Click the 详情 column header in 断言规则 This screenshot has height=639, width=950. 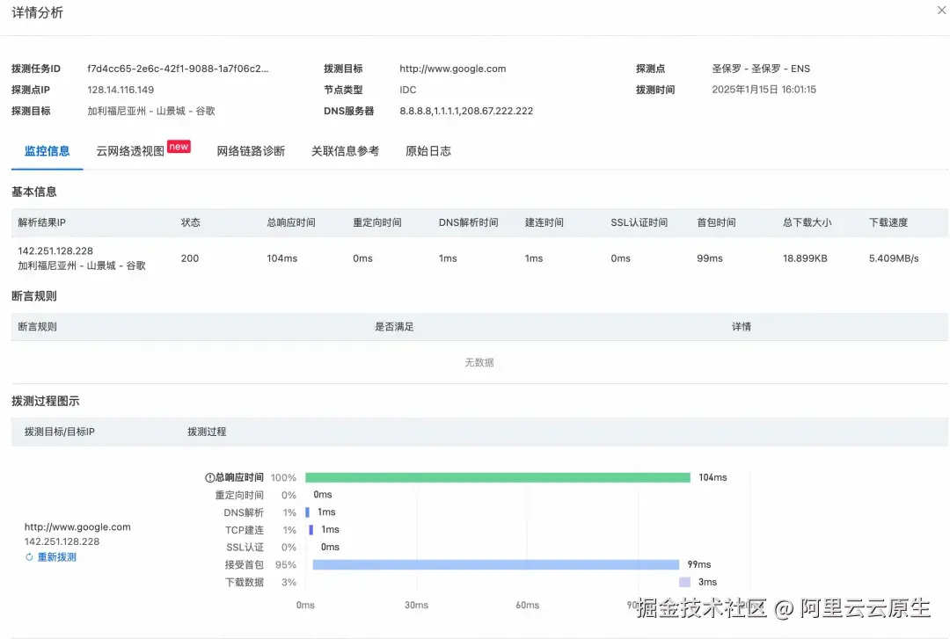(742, 326)
